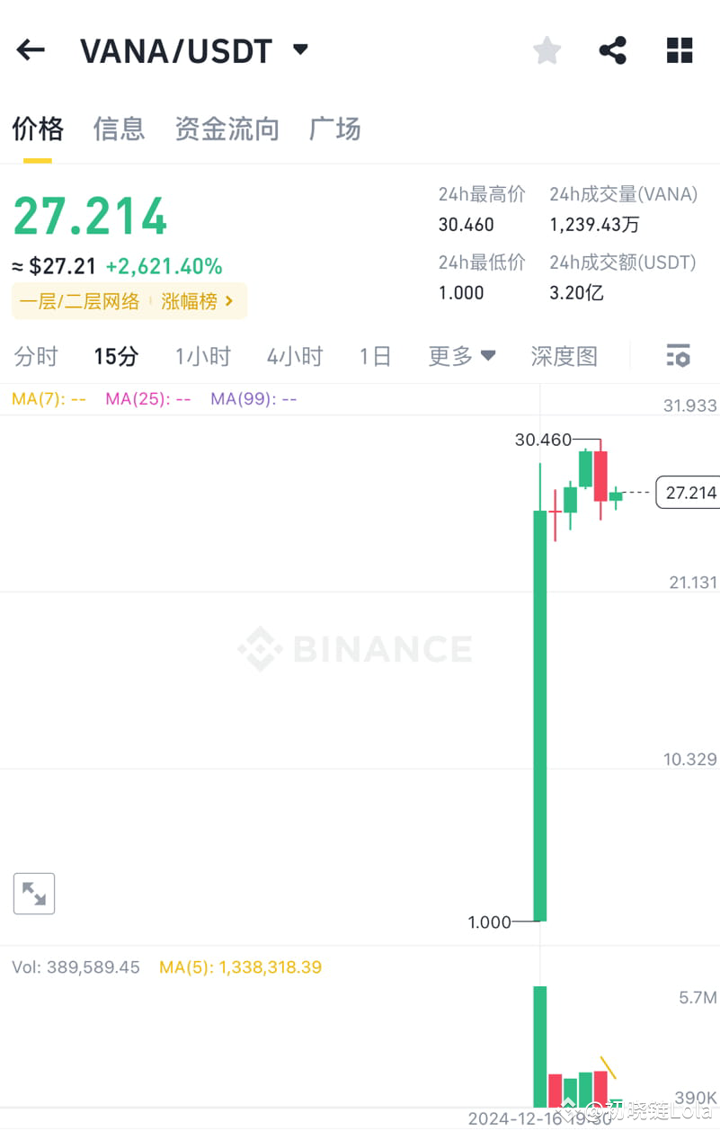Open the grid layout icon top right
The height and width of the screenshot is (1131, 720).
point(679,50)
